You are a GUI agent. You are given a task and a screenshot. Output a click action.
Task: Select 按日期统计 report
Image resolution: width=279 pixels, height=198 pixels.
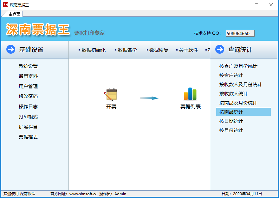click(231, 121)
